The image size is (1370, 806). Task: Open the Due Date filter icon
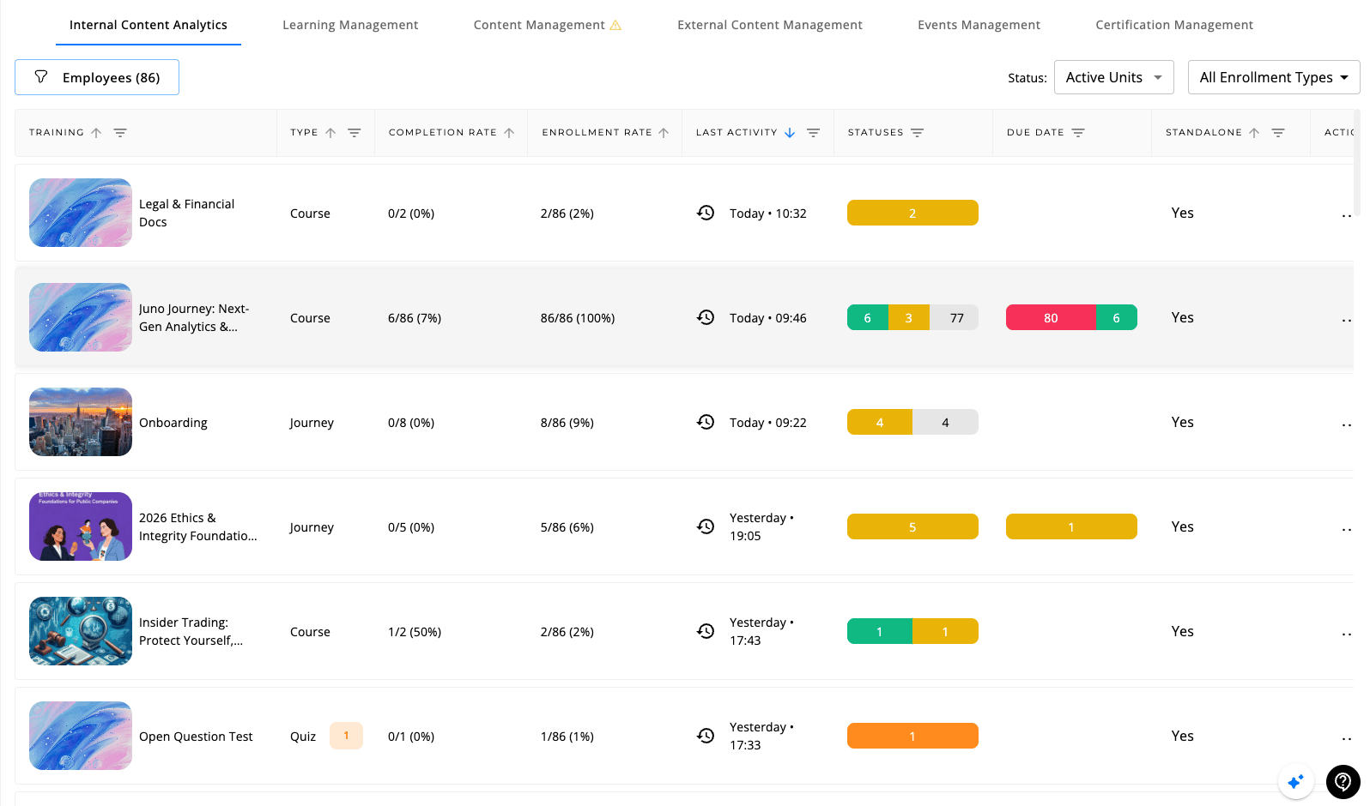(1079, 133)
